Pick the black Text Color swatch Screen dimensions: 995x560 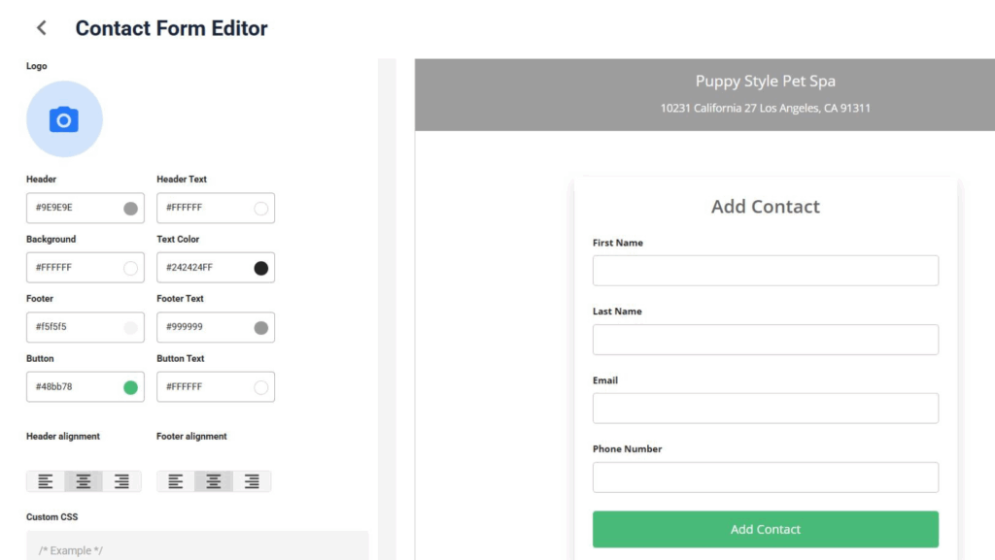260,268
